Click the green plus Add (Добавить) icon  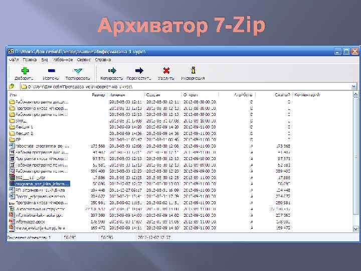point(25,71)
